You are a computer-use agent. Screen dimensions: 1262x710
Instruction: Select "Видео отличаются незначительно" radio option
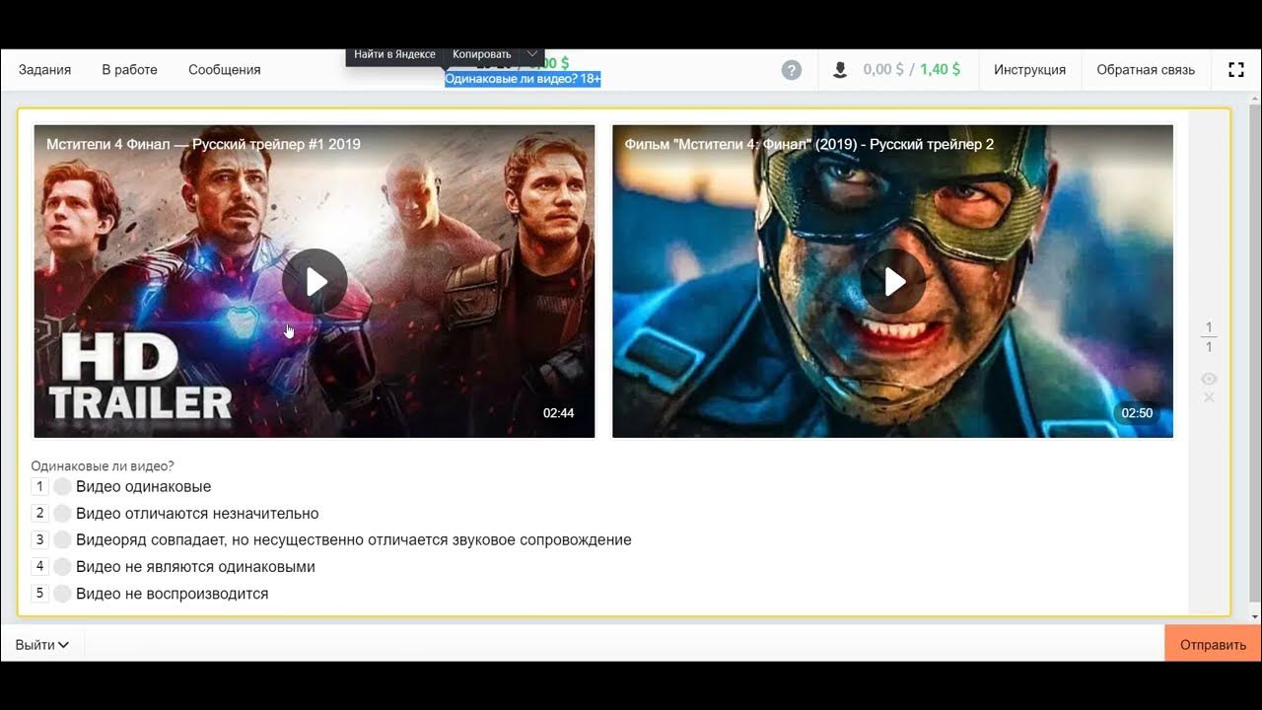[62, 513]
